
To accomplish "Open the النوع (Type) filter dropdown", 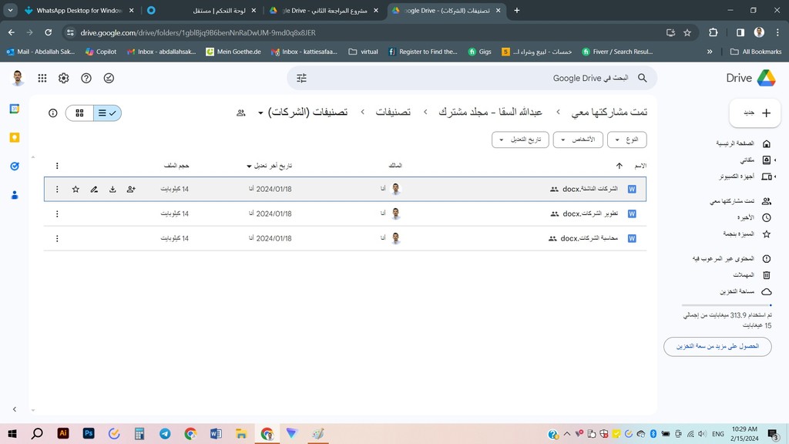I will coord(626,140).
